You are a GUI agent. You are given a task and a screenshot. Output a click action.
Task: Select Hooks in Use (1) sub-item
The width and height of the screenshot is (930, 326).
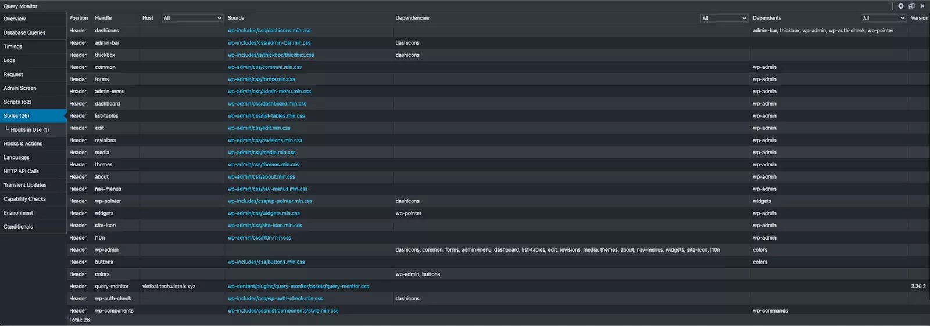pos(30,130)
